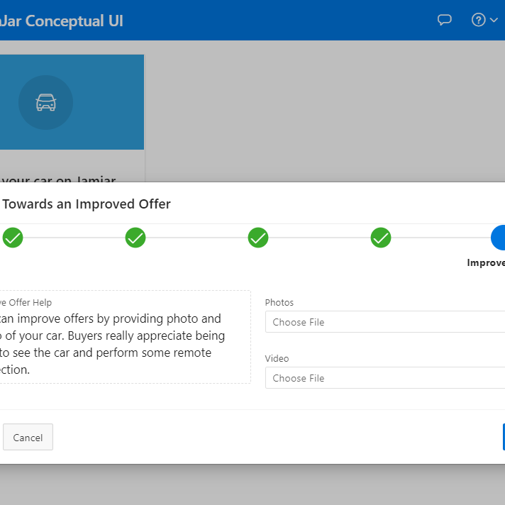Screen dimensions: 505x505
Task: Jump to the fourth green checkmark step
Action: coord(381,238)
